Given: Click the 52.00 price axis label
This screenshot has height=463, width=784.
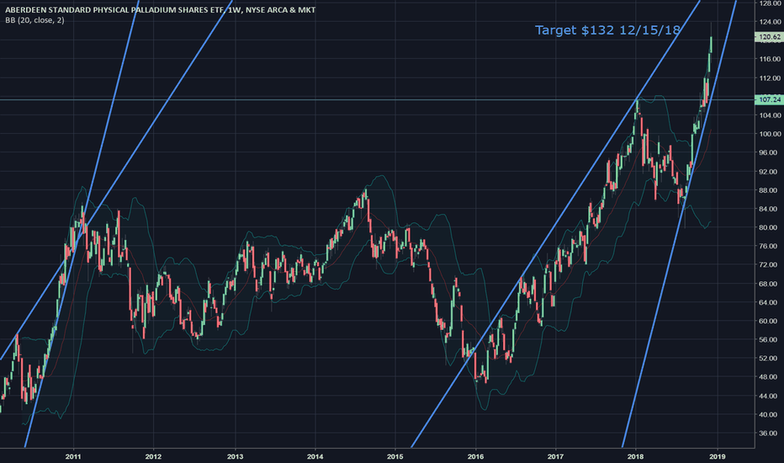Looking at the screenshot, I should [x=770, y=359].
